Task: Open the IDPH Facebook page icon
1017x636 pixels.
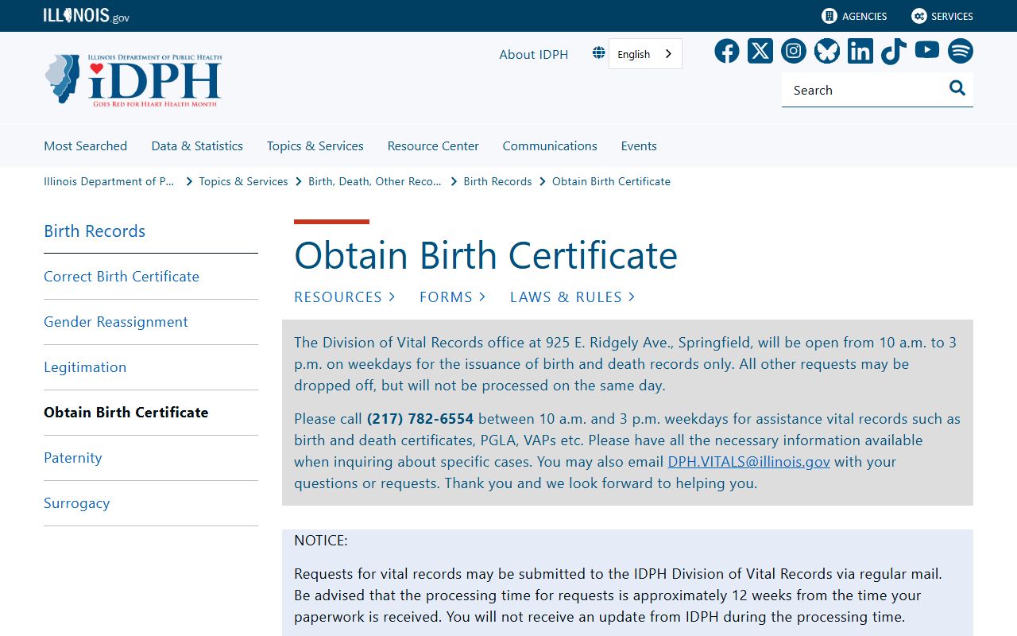Action: (x=726, y=51)
